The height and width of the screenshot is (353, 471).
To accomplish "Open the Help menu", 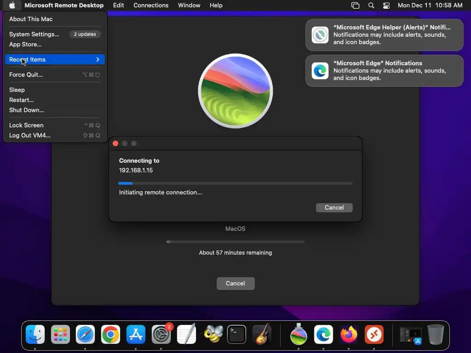I will coord(216,5).
